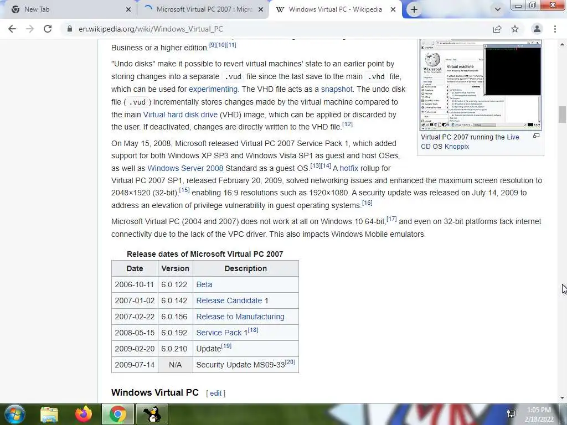Screen dimensions: 567x425
Task: Close the Microsoft Virtual PC 2007 tab
Action: [261, 9]
